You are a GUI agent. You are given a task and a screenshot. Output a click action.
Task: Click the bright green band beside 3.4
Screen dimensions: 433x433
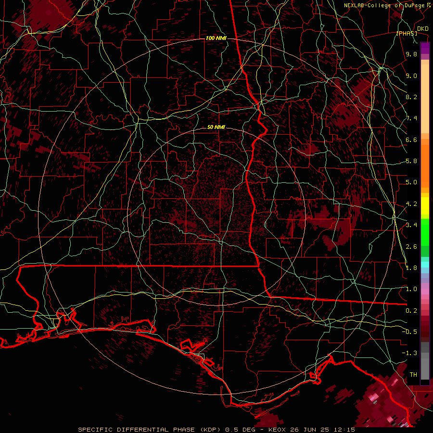[x=425, y=231]
